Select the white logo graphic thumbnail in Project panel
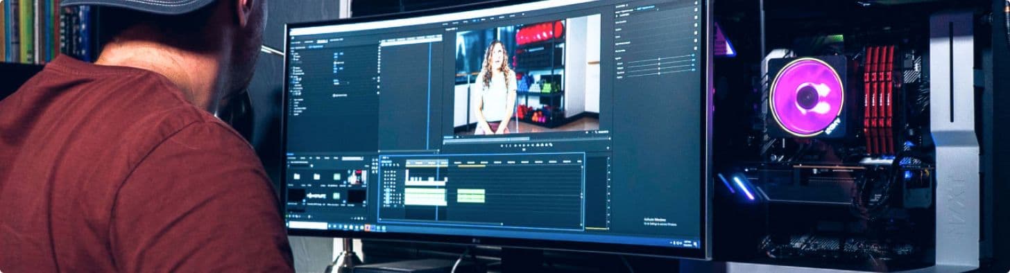The width and height of the screenshot is (1010, 273). (x=316, y=197)
